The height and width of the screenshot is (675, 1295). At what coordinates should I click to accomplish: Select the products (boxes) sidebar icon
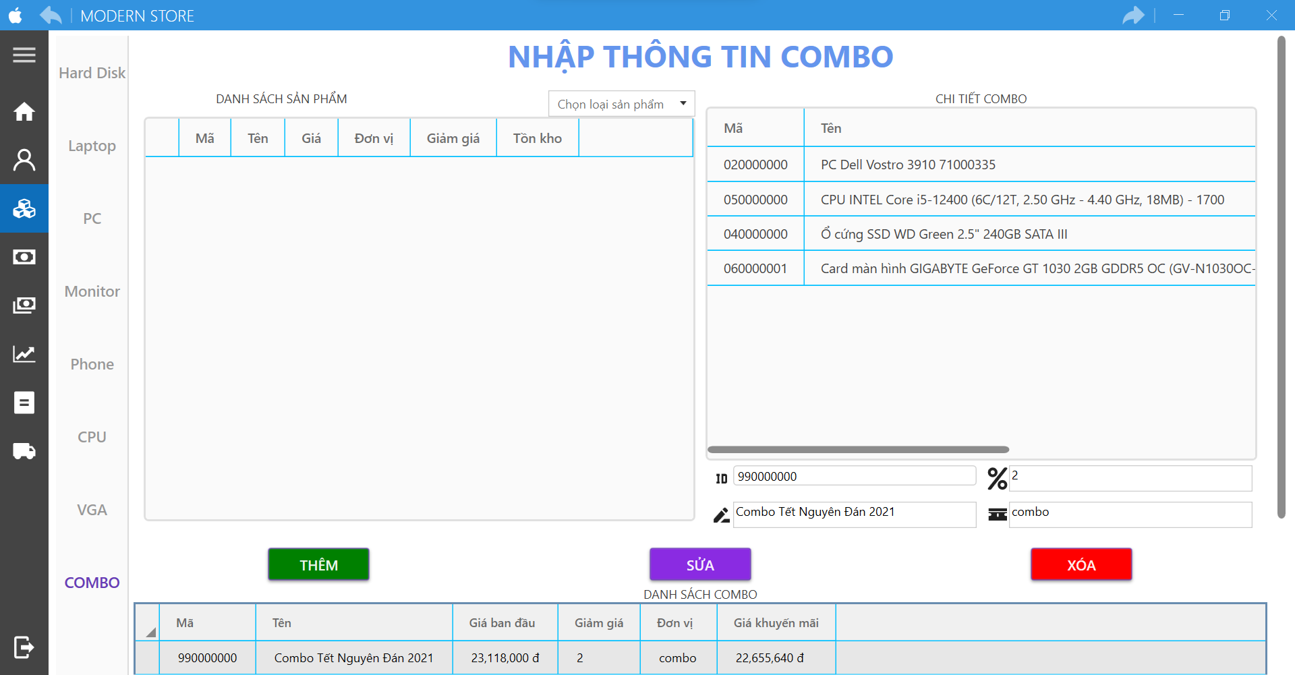(x=24, y=209)
